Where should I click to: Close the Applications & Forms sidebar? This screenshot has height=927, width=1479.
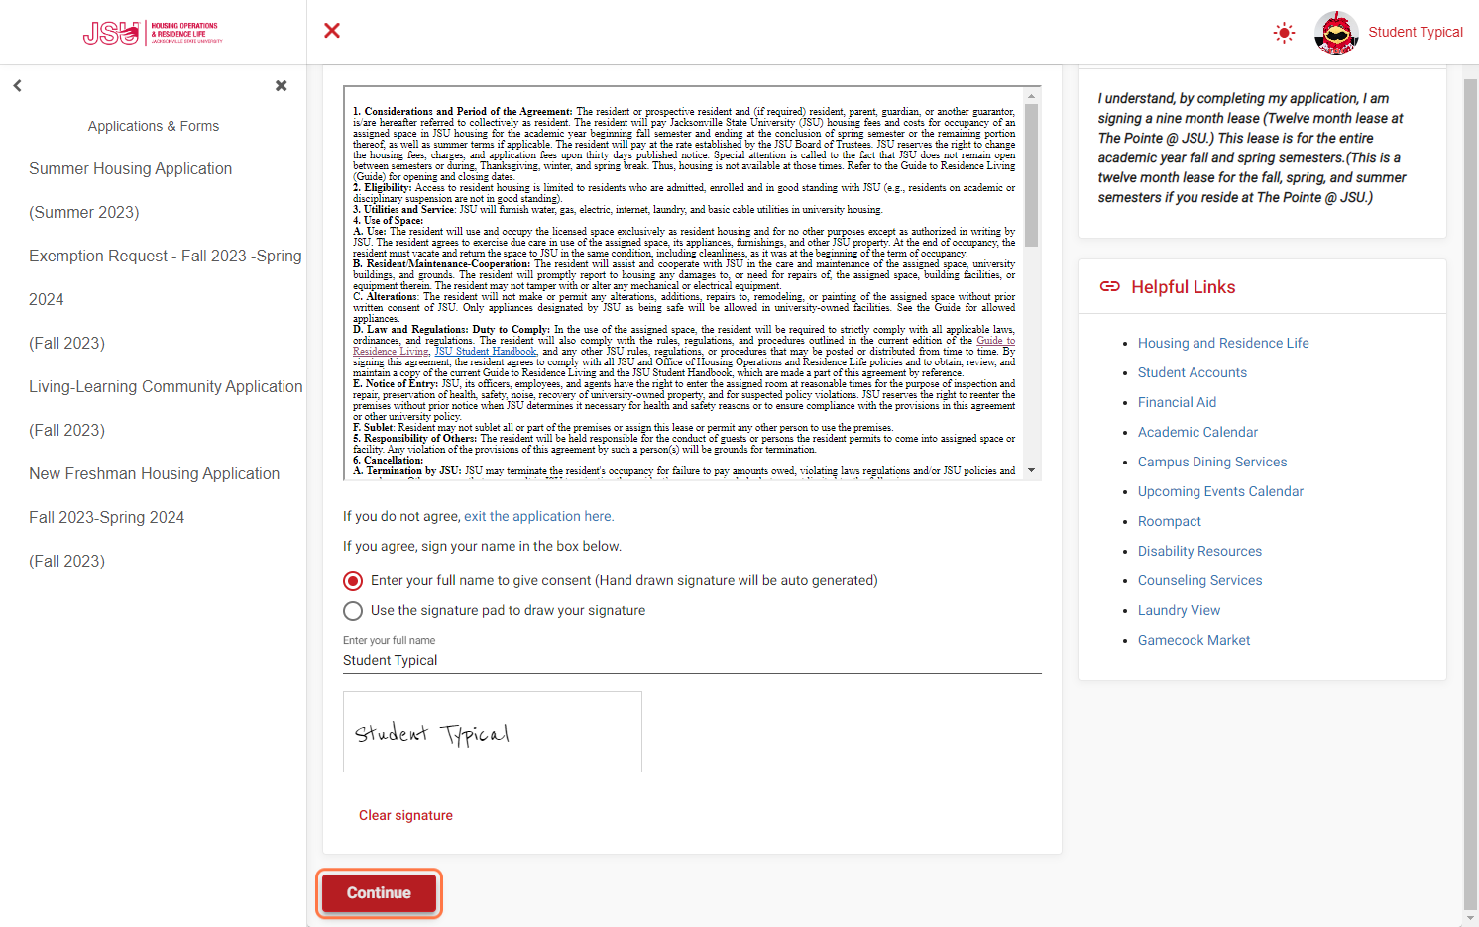[x=282, y=86]
